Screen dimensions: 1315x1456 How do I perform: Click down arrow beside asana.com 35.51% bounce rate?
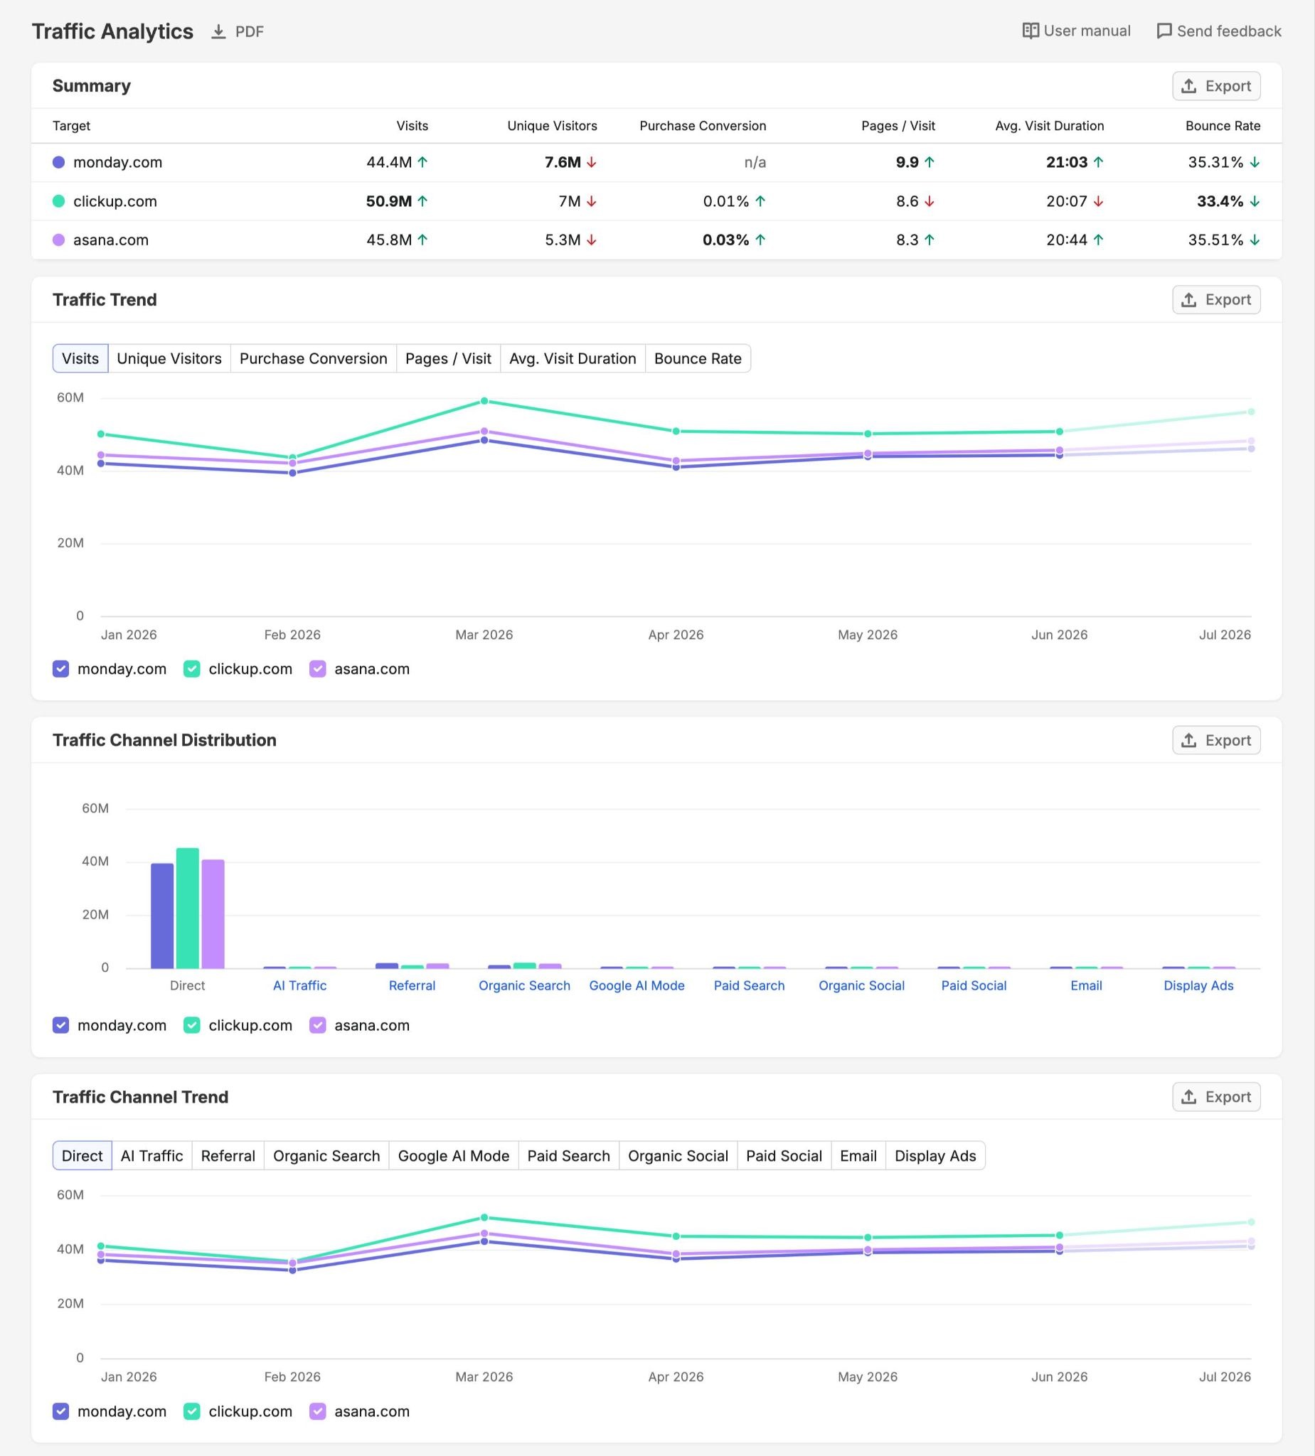1255,240
